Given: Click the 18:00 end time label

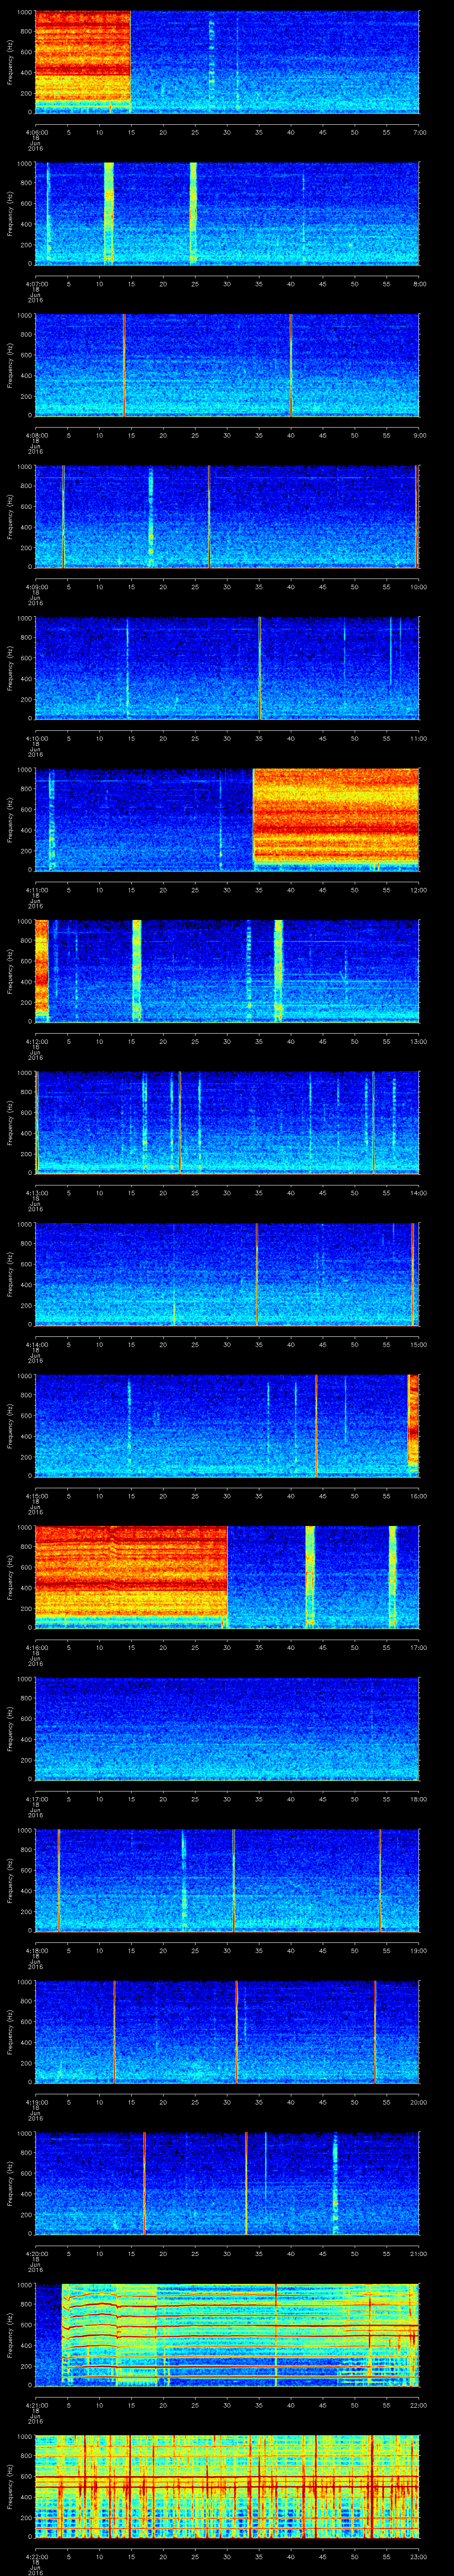Looking at the screenshot, I should pyautogui.click(x=418, y=1800).
